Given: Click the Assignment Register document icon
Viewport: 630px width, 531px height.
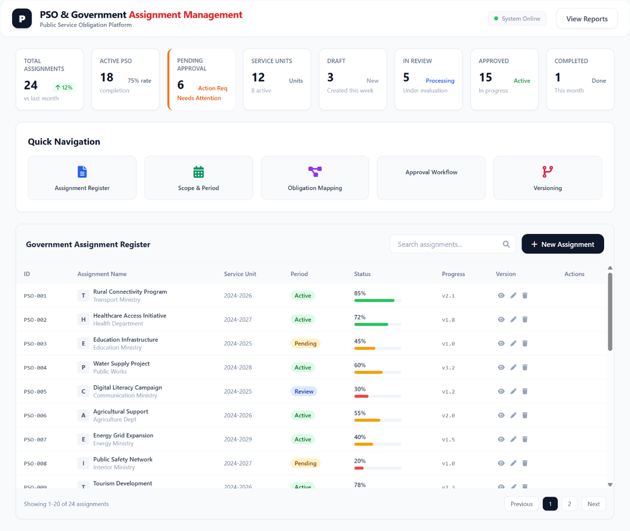Looking at the screenshot, I should [82, 172].
